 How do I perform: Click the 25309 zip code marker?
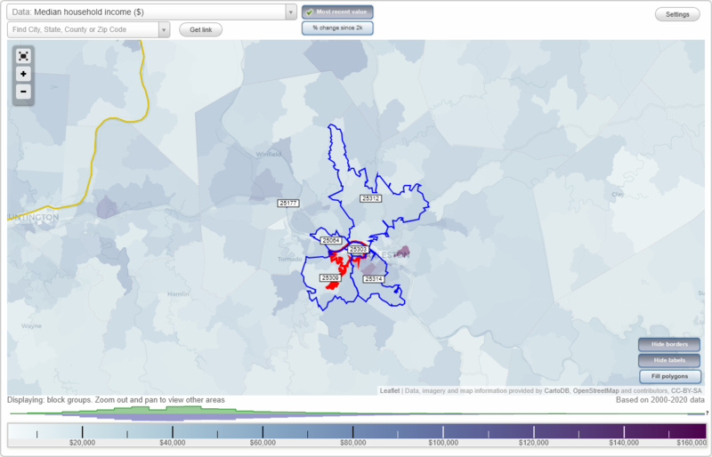point(330,277)
